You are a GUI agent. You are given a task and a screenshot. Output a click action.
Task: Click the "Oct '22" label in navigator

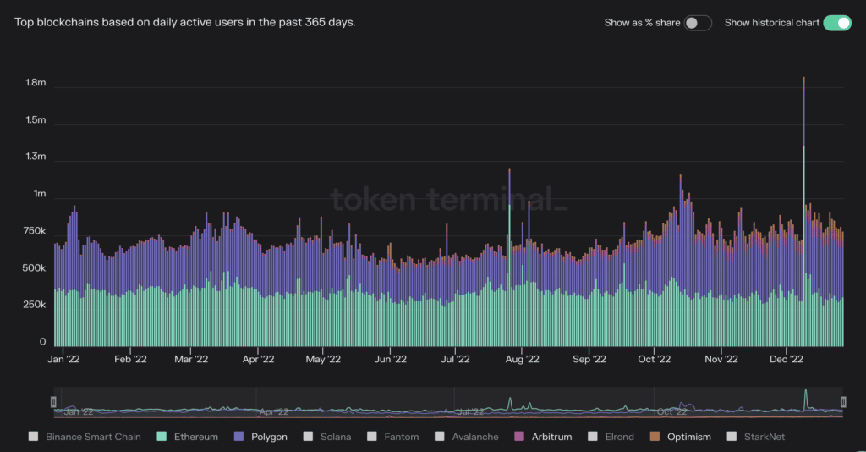click(671, 412)
